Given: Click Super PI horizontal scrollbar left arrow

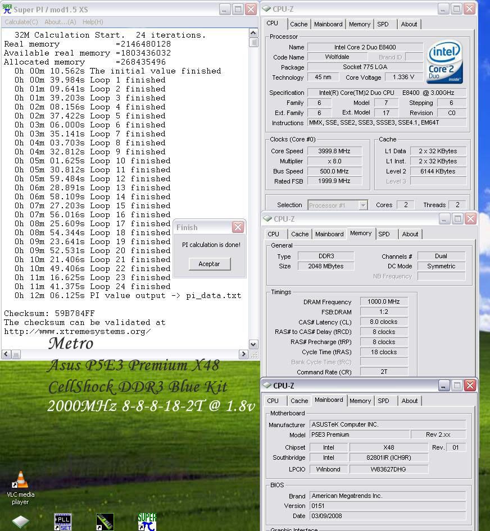Looking at the screenshot, I should tap(6, 354).
